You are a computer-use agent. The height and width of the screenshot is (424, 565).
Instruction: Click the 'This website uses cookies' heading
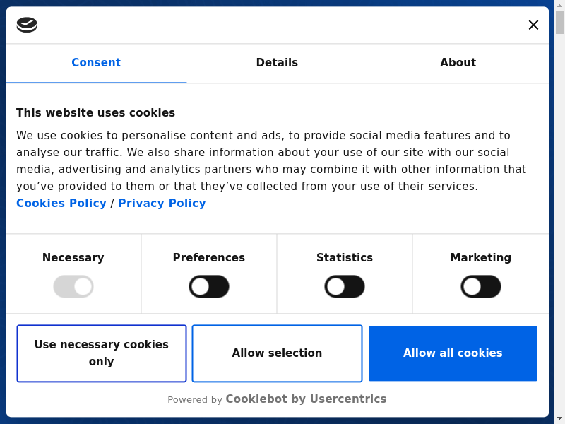(96, 113)
